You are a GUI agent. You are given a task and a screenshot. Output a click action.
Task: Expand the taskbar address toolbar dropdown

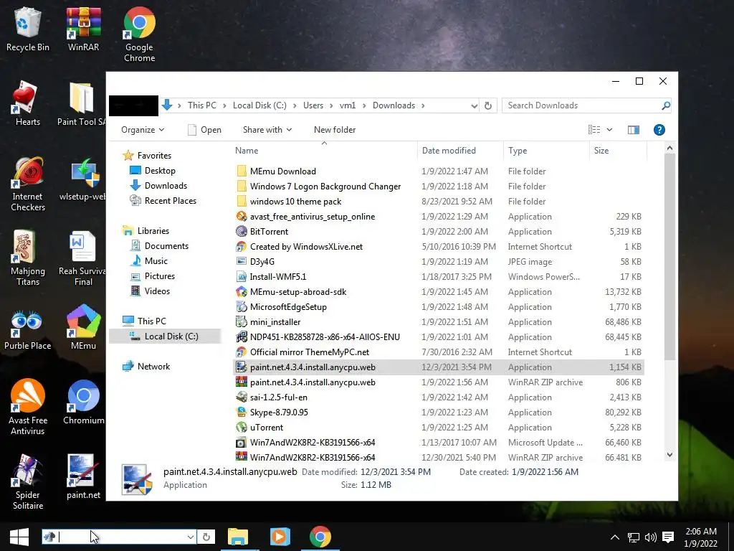[x=191, y=537]
